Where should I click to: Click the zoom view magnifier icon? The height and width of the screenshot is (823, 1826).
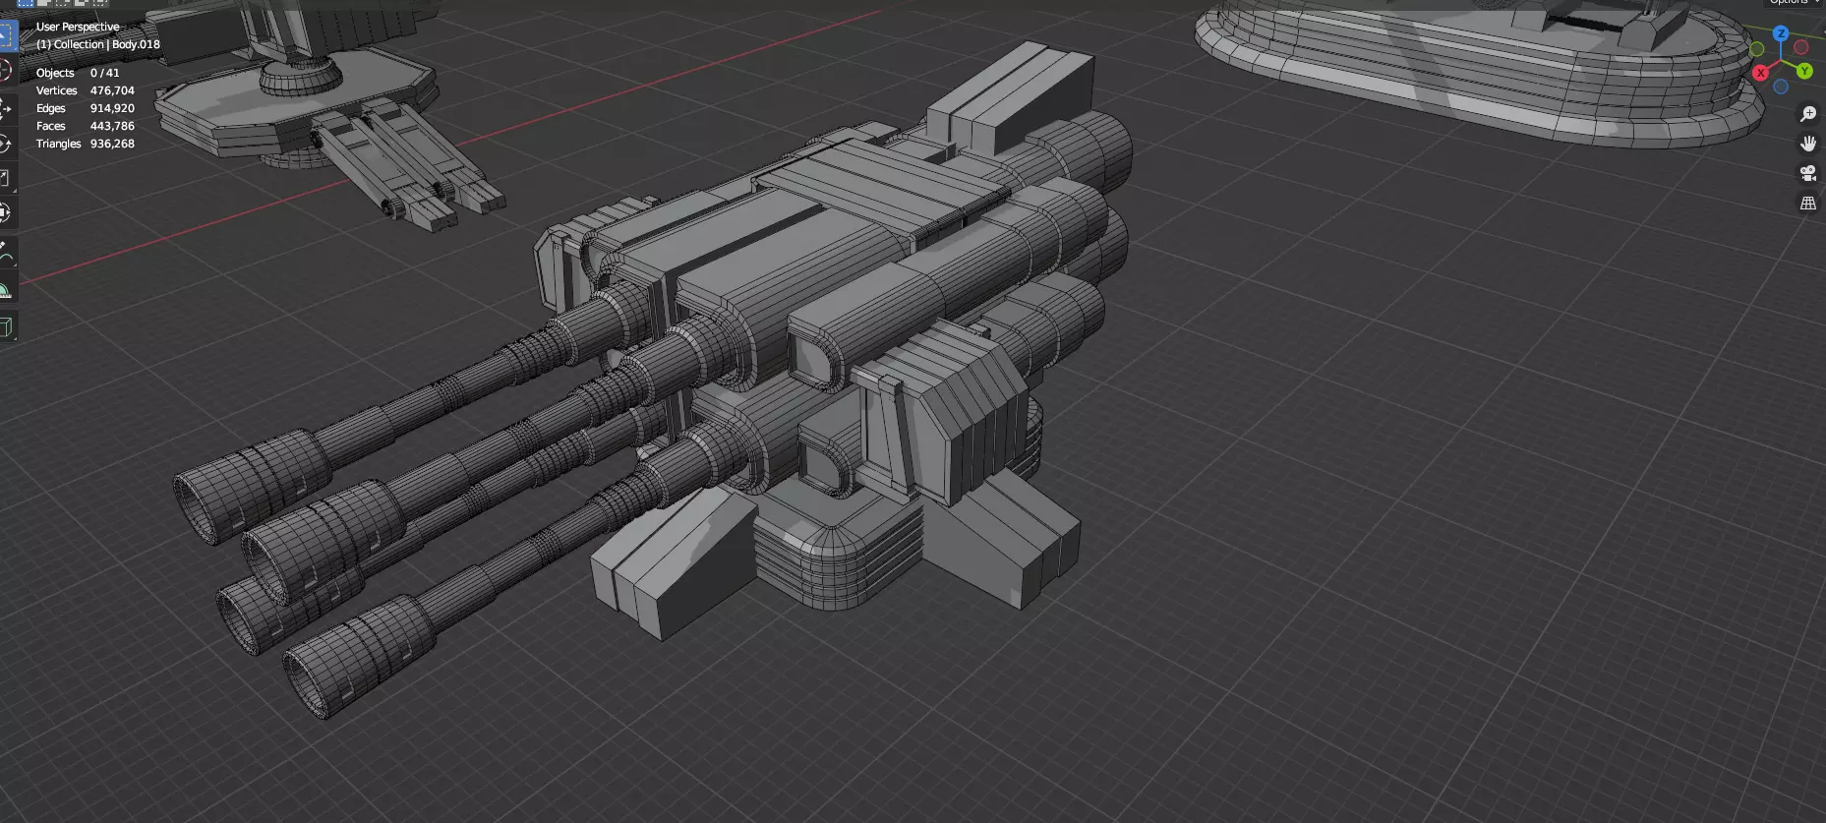point(1807,114)
